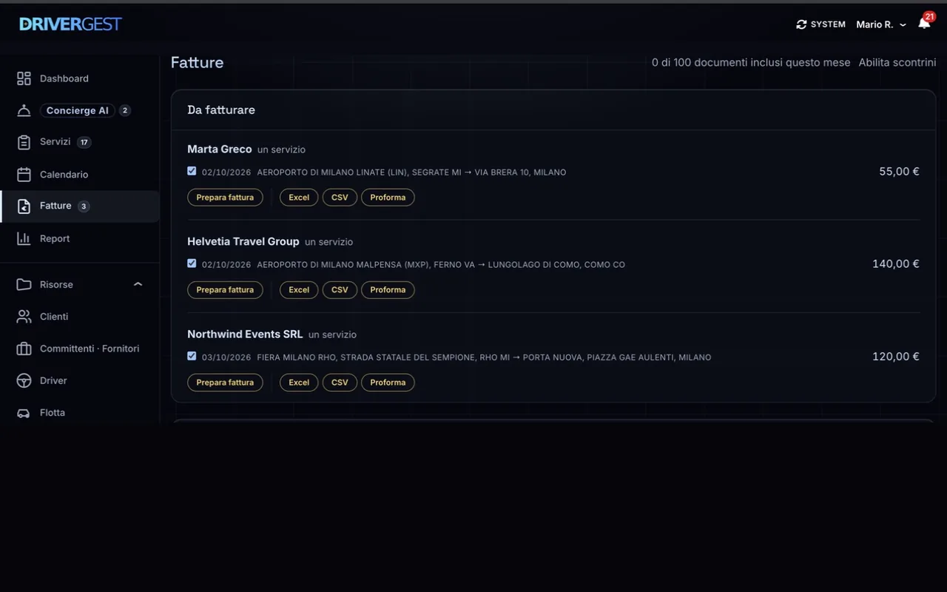This screenshot has width=947, height=592.
Task: Click the Abilita scontrini link
Action: (897, 63)
